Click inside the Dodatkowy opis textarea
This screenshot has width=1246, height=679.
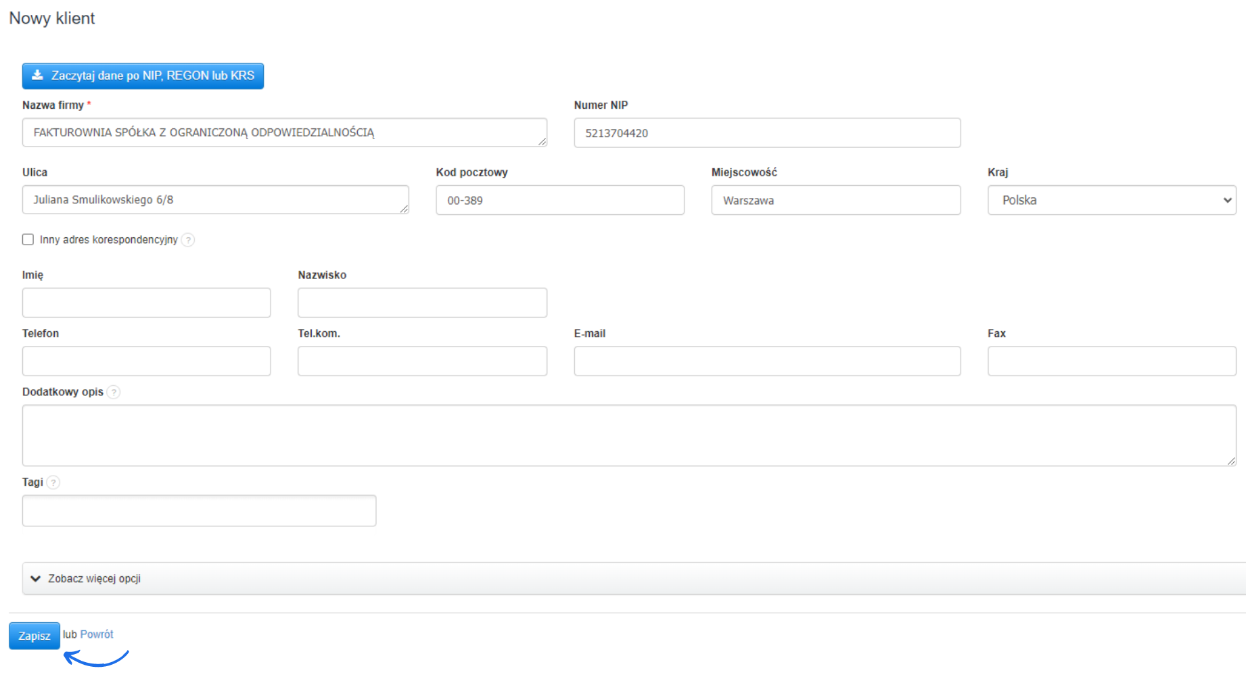[x=628, y=435]
